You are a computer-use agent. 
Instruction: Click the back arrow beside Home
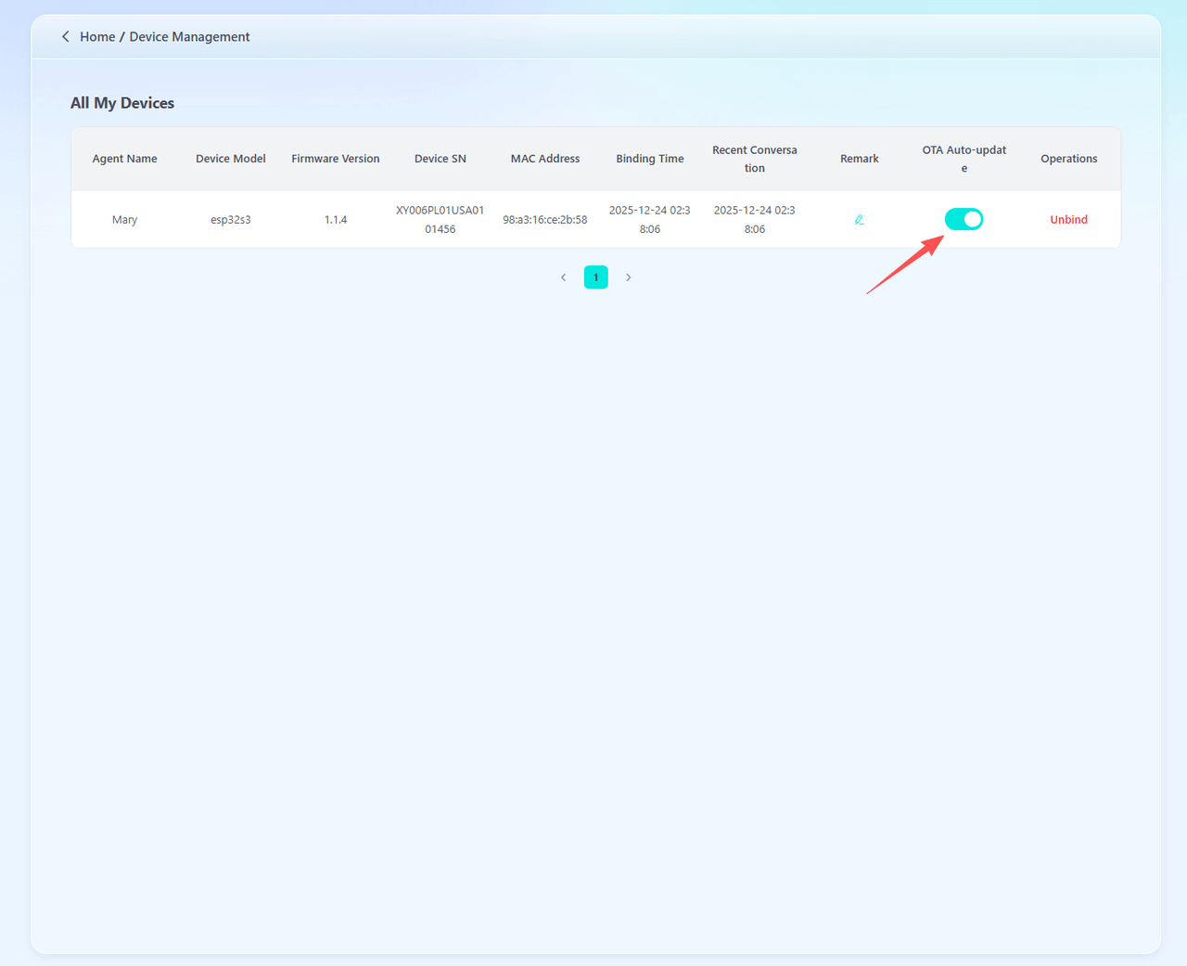[65, 37]
